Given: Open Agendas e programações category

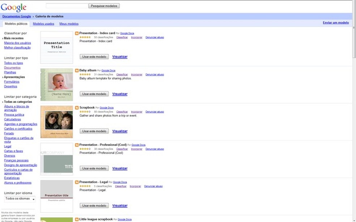Looking at the screenshot, I should [x=21, y=124].
